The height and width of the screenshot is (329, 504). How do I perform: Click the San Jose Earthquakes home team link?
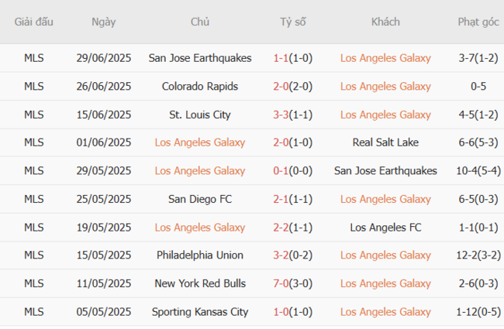[200, 58]
